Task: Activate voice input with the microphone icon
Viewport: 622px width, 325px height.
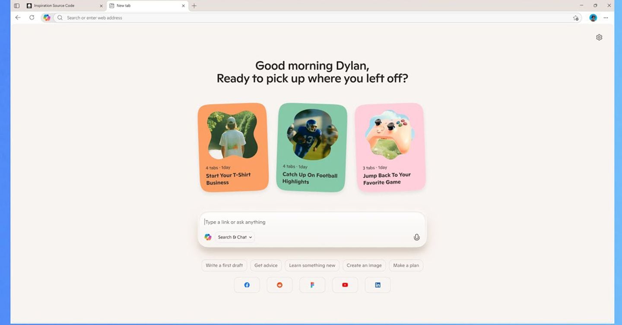Action: click(416, 237)
